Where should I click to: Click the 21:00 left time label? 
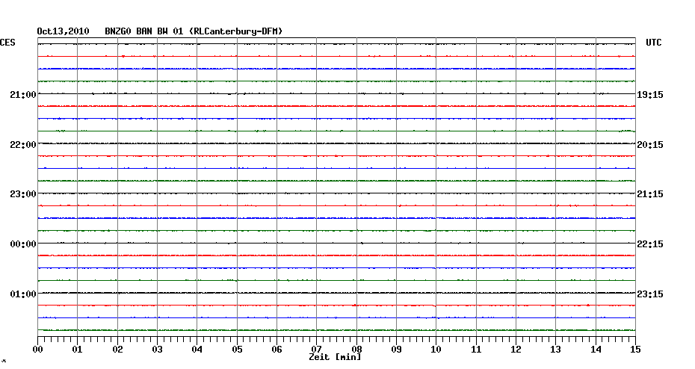pos(23,95)
